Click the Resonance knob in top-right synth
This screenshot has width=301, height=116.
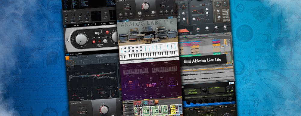207,28
